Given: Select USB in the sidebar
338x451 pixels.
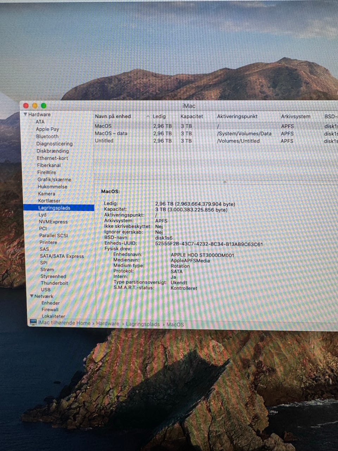Looking at the screenshot, I should click(x=46, y=290).
